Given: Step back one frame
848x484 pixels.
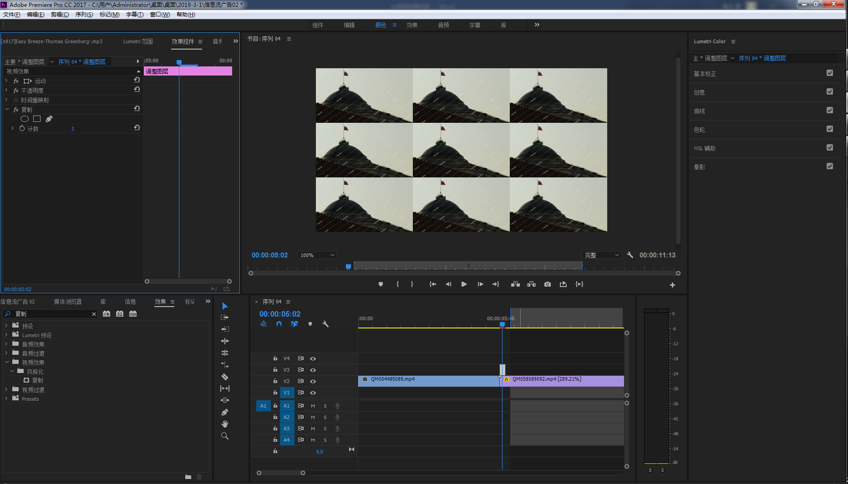Looking at the screenshot, I should 448,284.
